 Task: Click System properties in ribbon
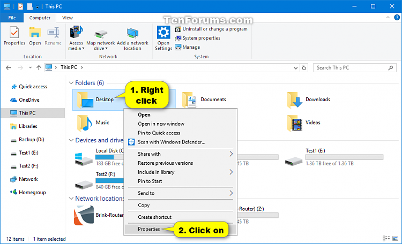coord(197,38)
